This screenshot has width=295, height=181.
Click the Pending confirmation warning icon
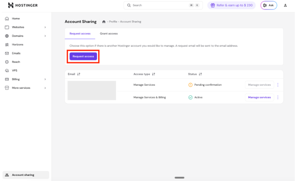190,85
